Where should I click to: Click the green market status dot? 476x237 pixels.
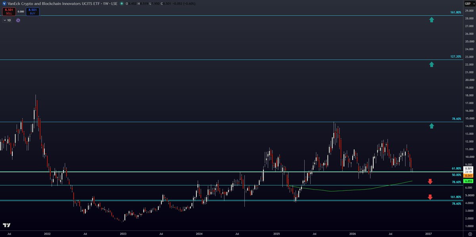click(121, 3)
